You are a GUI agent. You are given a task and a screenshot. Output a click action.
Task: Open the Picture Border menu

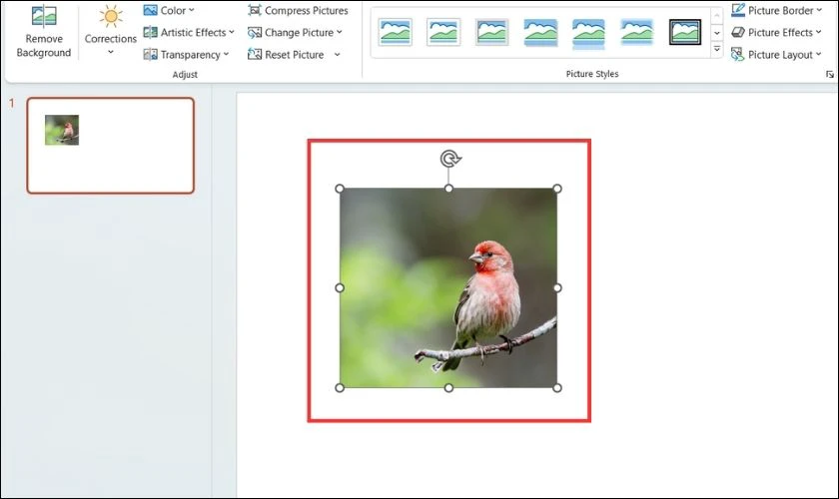click(777, 10)
